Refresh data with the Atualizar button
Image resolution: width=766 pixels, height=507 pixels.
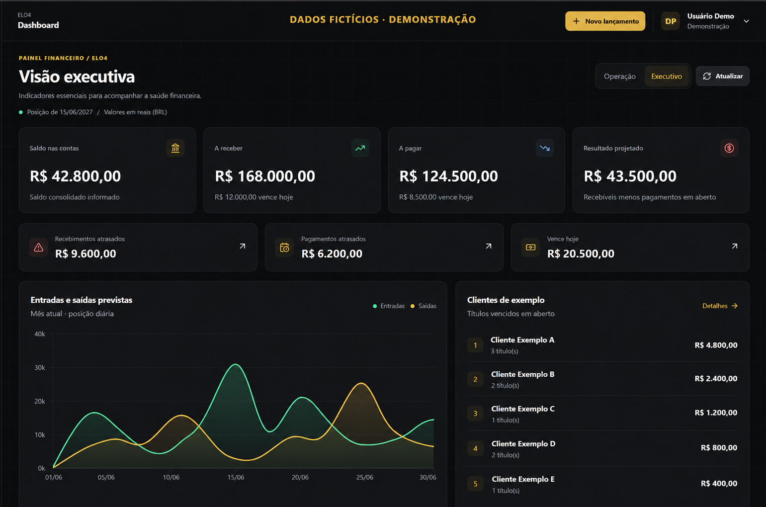723,76
